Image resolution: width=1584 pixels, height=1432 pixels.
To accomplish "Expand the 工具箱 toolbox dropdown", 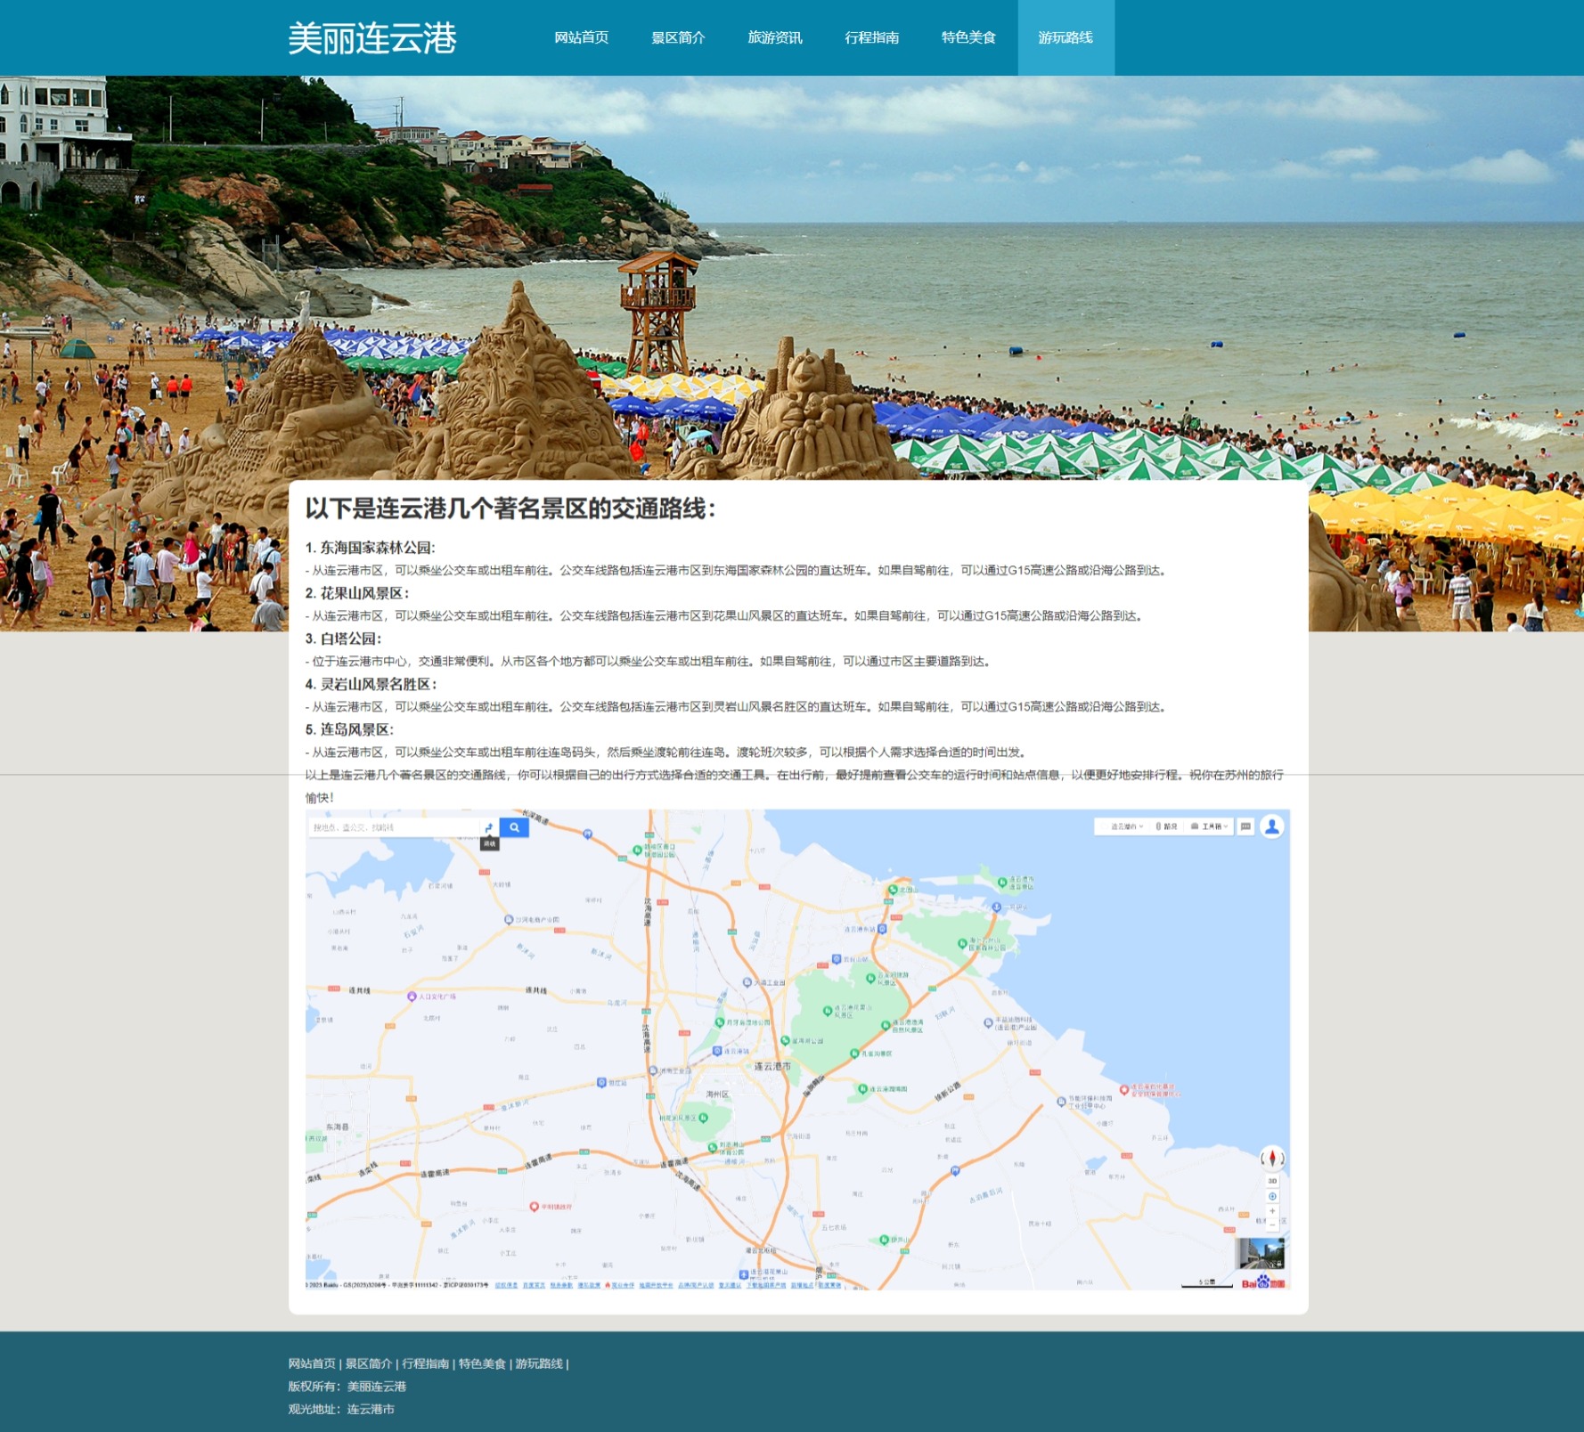I will pyautogui.click(x=1210, y=826).
